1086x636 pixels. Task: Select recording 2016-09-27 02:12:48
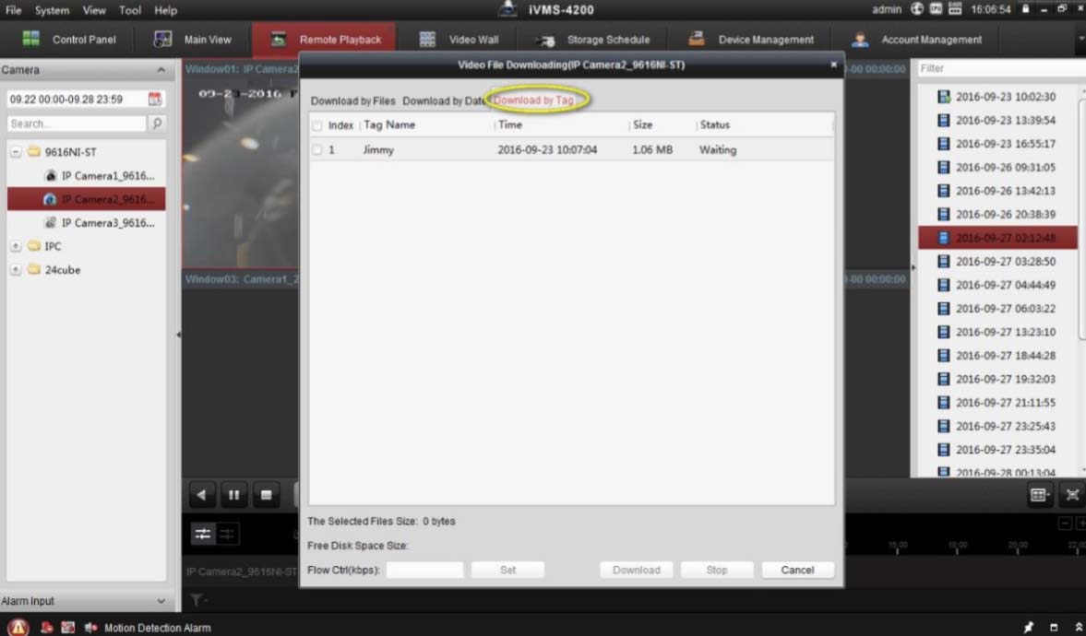997,238
